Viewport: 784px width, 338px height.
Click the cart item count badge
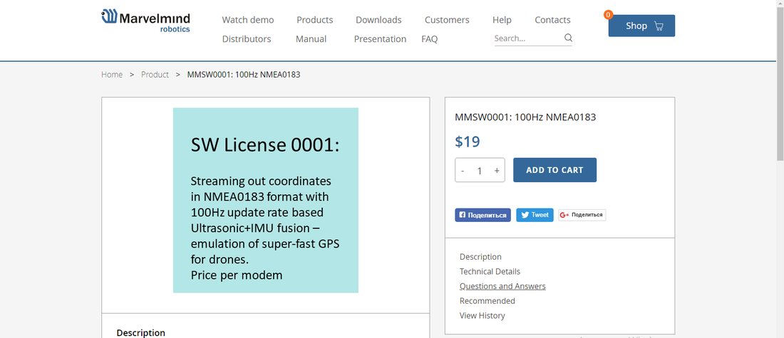pyautogui.click(x=608, y=15)
